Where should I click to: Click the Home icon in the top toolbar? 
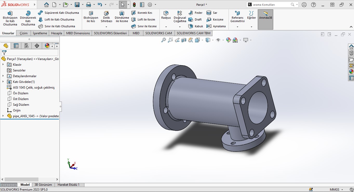(x=46, y=5)
